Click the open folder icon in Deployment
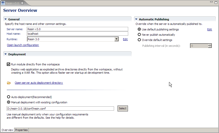The image size is (219, 133). [9, 83]
